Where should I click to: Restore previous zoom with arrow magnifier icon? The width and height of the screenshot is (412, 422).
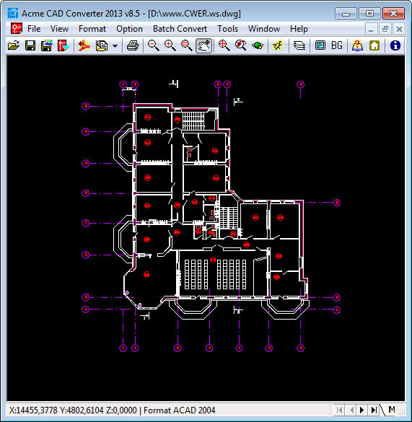click(240, 45)
